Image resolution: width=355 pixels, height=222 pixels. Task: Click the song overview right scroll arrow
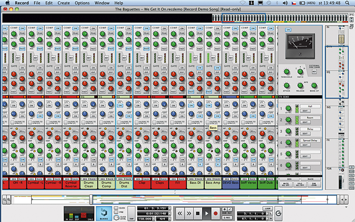[346, 200]
